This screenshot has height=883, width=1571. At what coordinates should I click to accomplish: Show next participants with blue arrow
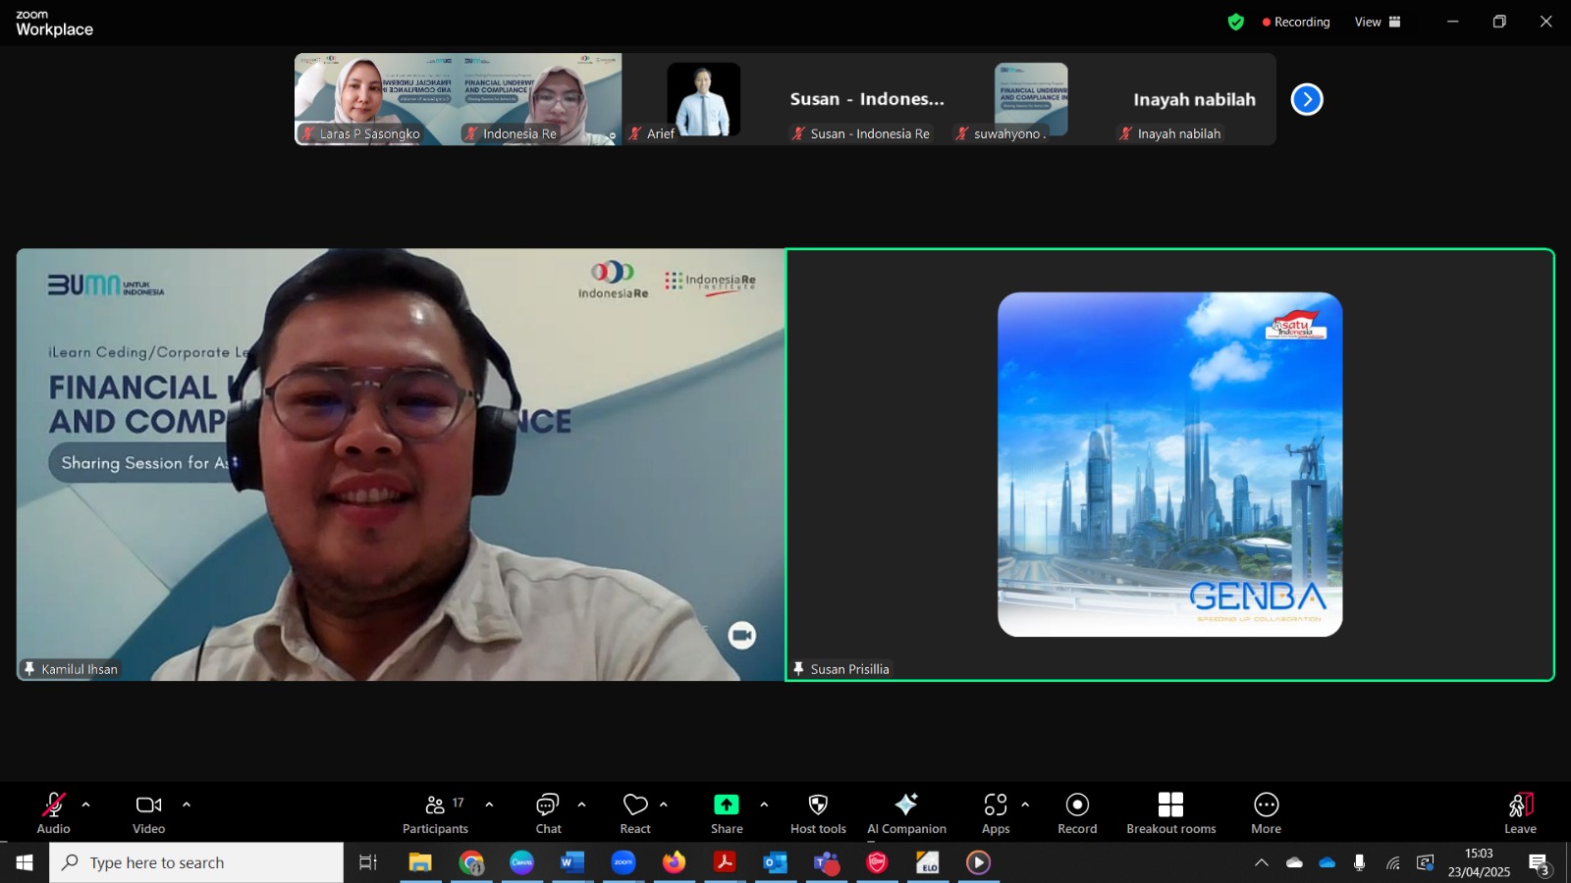coord(1307,99)
